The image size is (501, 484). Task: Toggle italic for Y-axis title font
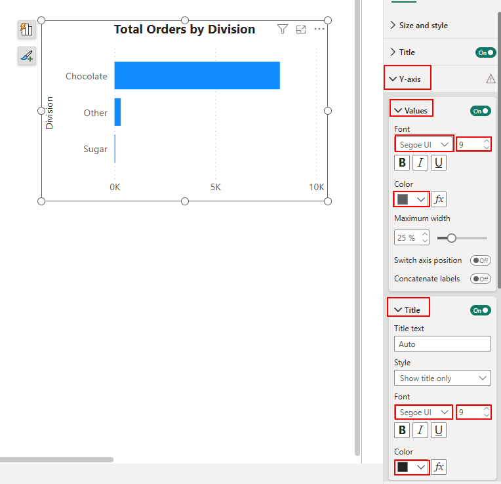pos(420,430)
